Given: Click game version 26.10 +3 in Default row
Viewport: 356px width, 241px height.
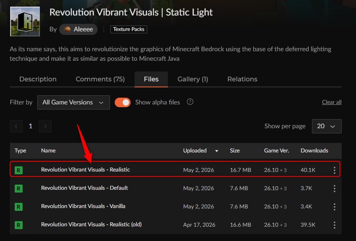Looking at the screenshot, I should tap(275, 188).
